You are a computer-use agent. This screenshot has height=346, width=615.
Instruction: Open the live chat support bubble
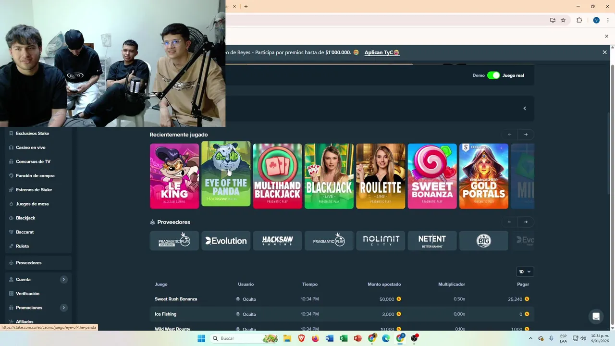point(596,316)
